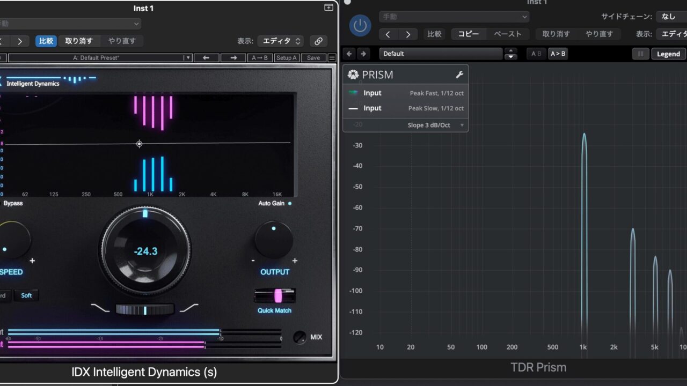Click the コピー button in Prism window
687x386 pixels.
(x=469, y=34)
